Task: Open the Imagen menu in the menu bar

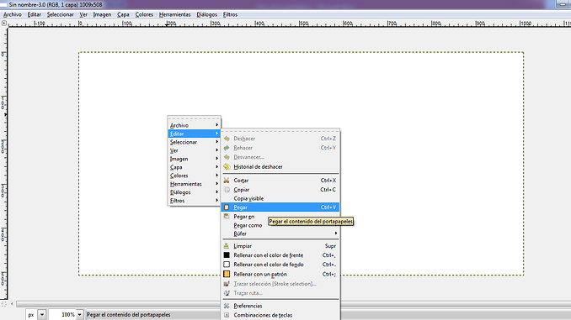Action: click(x=102, y=14)
